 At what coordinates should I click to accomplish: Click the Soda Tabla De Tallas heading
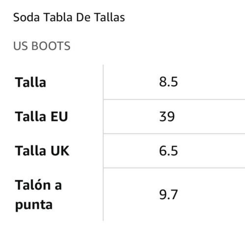(69, 17)
